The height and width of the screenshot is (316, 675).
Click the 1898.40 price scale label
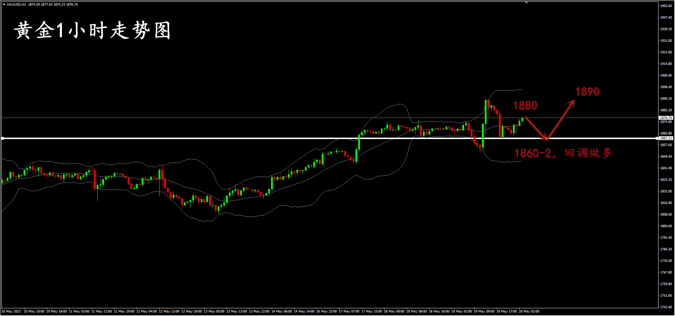click(666, 87)
